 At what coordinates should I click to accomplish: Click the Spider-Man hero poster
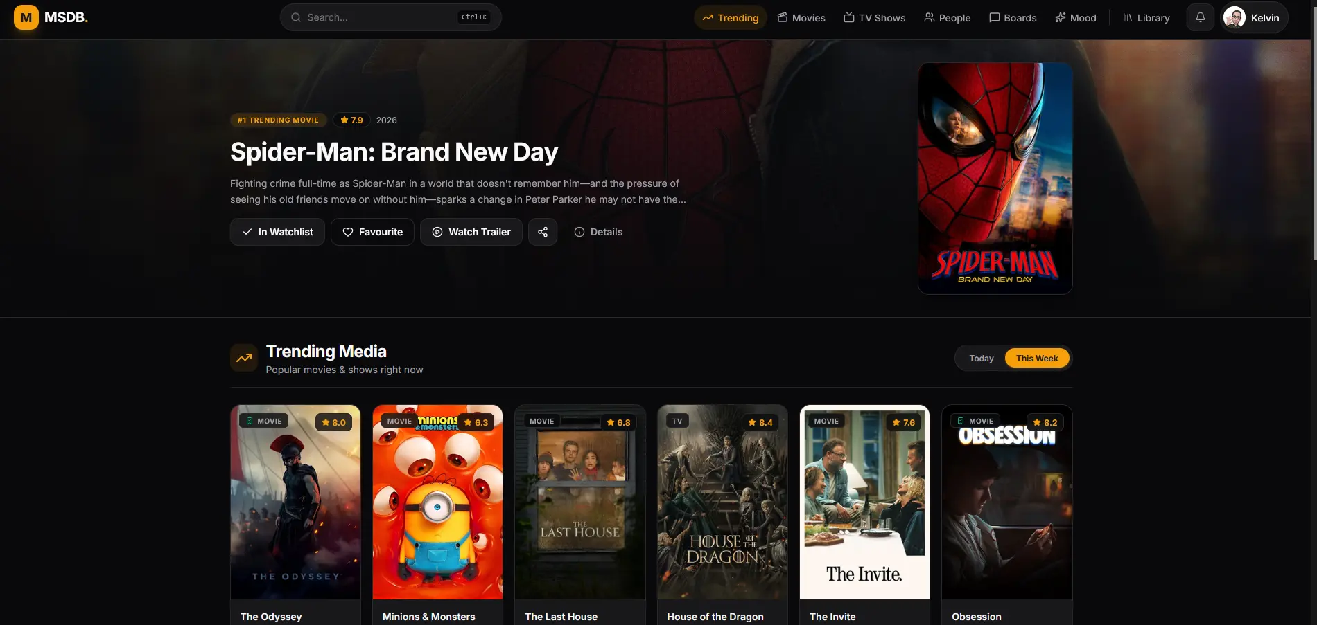click(x=995, y=179)
